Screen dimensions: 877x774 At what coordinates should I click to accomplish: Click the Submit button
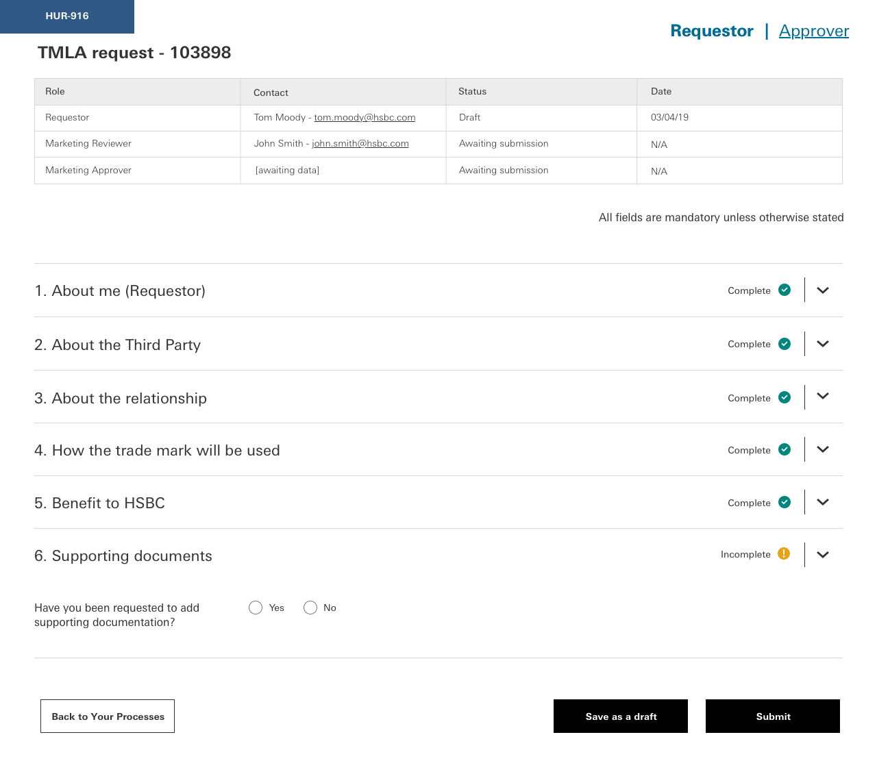(772, 716)
